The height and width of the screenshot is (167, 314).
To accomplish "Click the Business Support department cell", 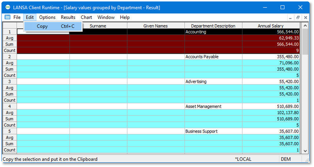I will tap(213, 131).
